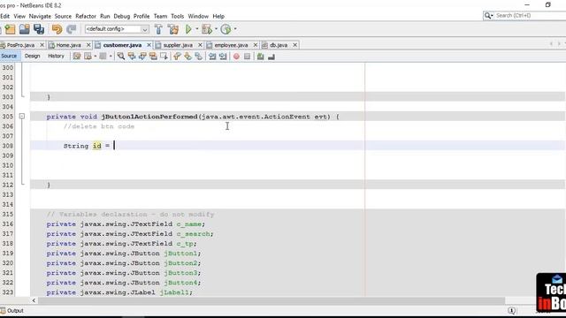
Task: Click the Shift Line Left icon
Action: pos(212,57)
